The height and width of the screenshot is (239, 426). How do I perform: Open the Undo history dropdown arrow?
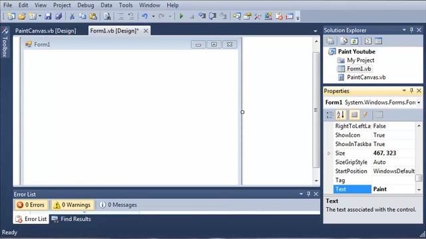coord(153,16)
